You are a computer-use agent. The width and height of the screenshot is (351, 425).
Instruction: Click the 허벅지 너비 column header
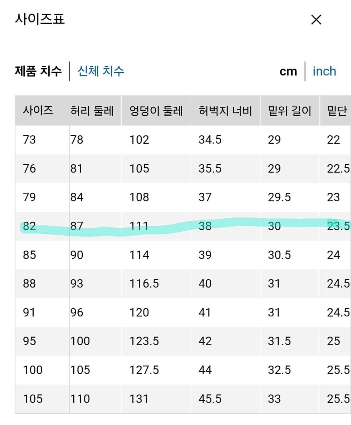click(226, 111)
